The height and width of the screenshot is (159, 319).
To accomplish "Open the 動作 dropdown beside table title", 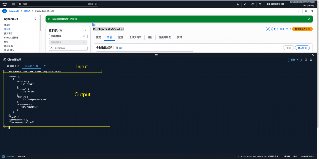I will point(284,29).
